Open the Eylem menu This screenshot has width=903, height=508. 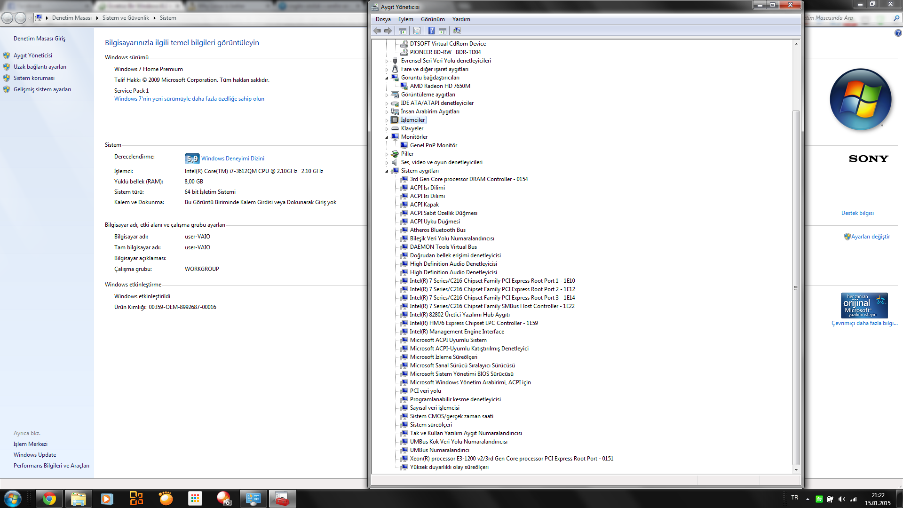tap(405, 19)
